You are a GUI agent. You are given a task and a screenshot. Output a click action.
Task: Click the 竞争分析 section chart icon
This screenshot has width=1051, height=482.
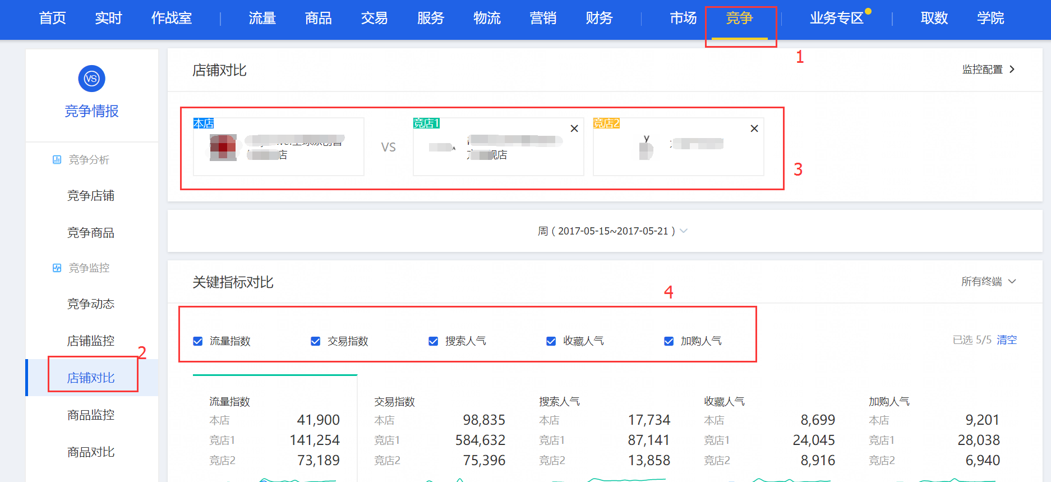click(x=57, y=160)
